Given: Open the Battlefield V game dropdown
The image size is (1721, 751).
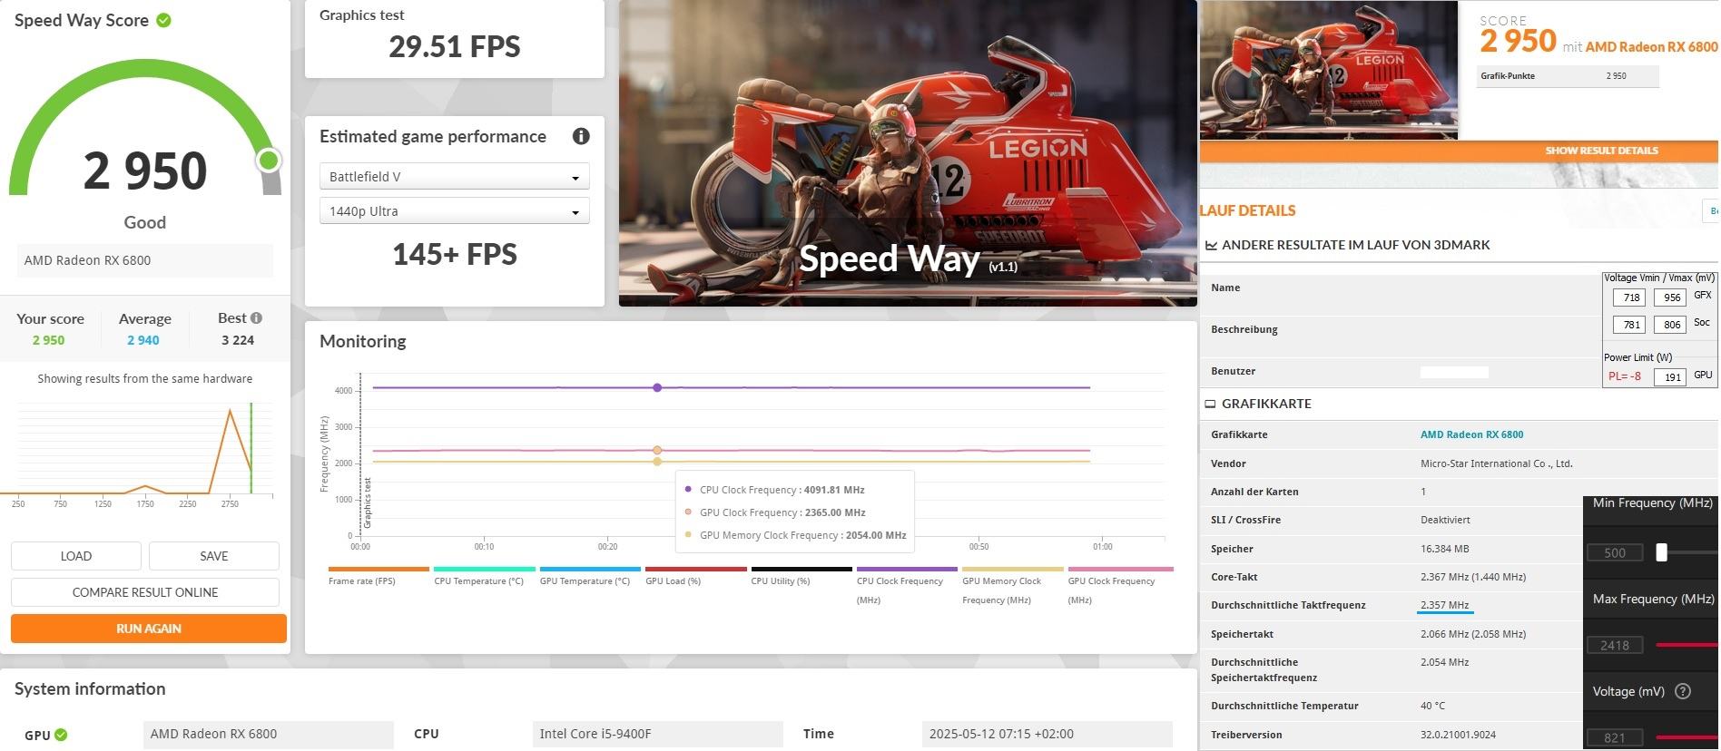Looking at the screenshot, I should tap(455, 176).
